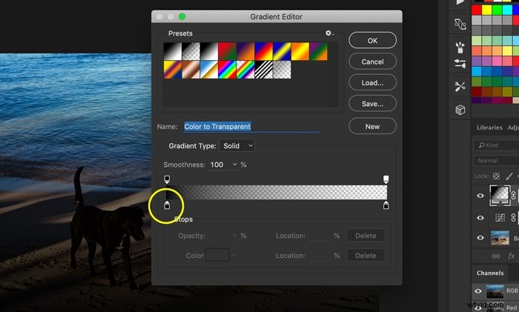Click the stop Color swatch box

click(217, 255)
